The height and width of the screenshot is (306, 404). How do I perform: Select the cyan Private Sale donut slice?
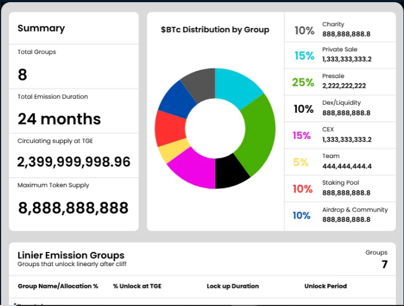[239, 90]
